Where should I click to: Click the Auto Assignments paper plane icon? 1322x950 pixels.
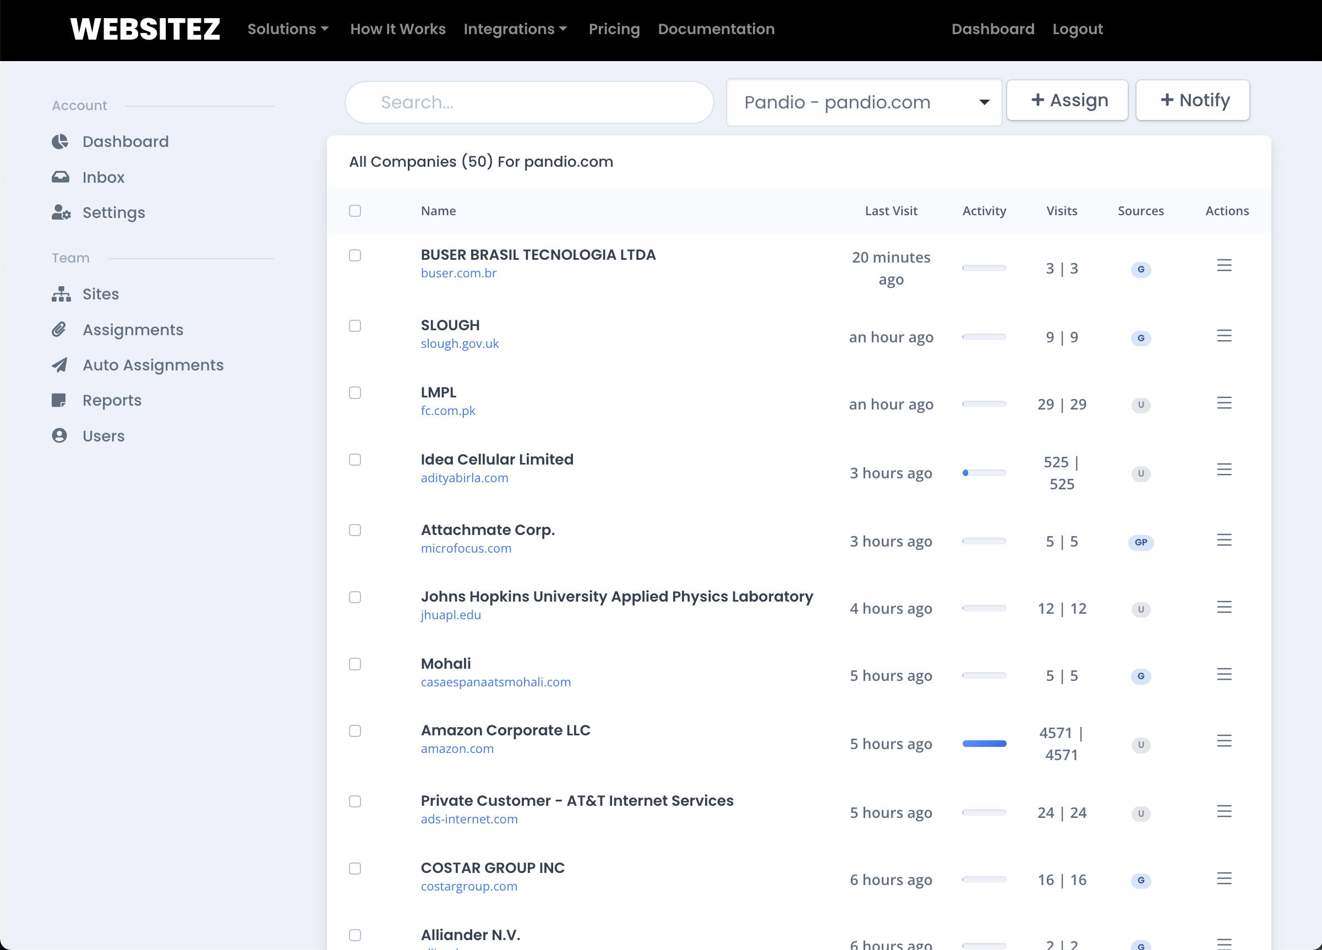pos(59,365)
